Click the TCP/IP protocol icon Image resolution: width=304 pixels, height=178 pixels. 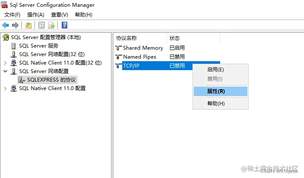[118, 65]
